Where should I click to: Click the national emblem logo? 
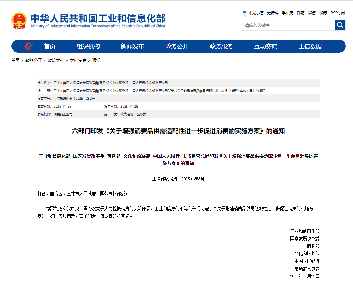(x=19, y=20)
